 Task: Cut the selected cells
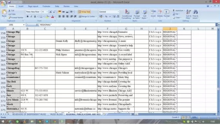click(x=11, y=11)
